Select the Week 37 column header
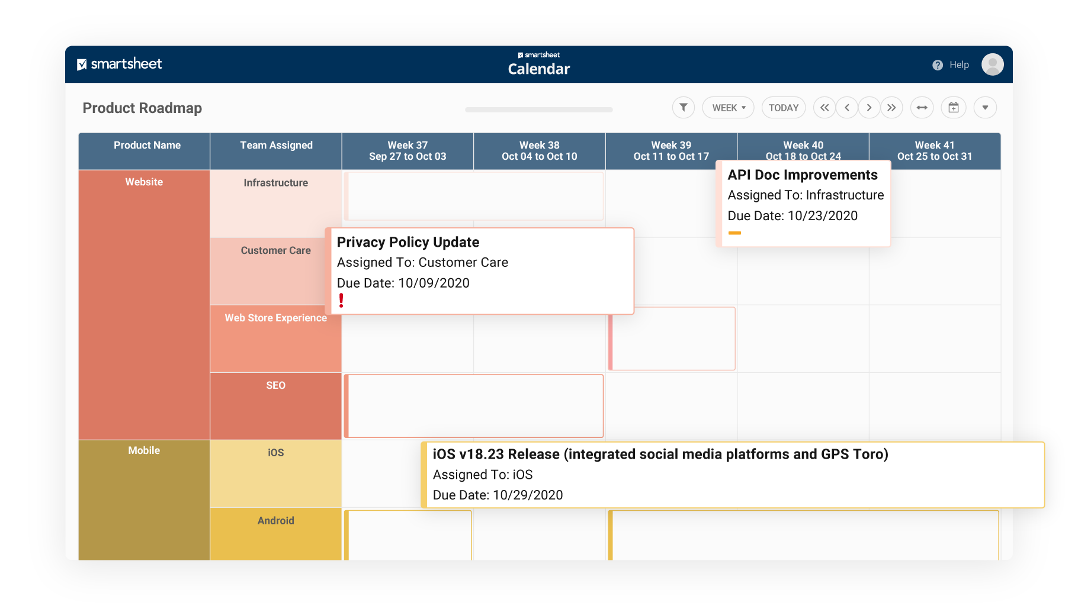This screenshot has height=606, width=1078. click(x=408, y=151)
